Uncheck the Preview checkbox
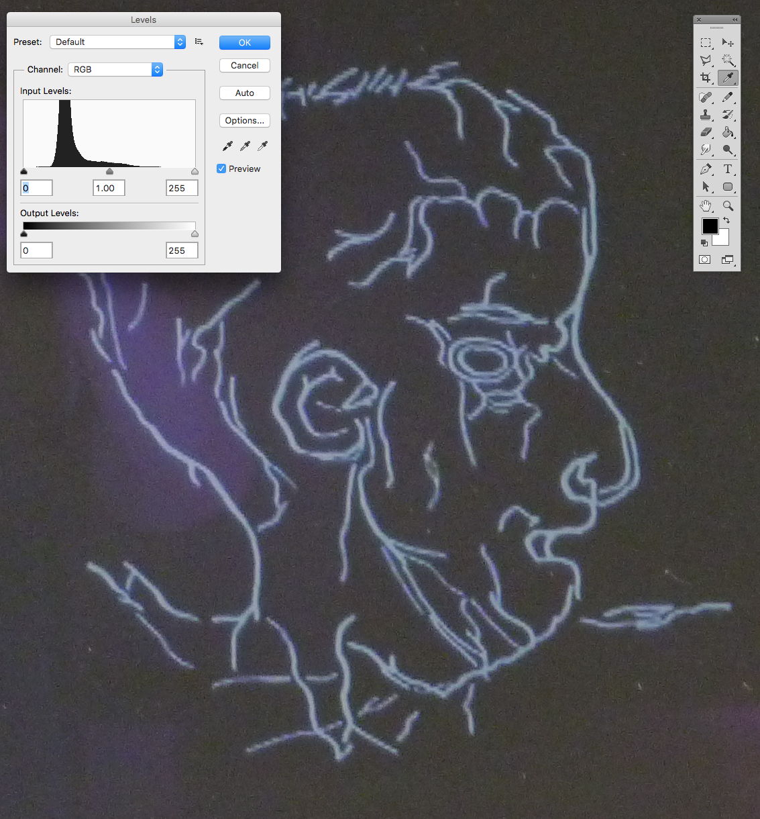Viewport: 760px width, 819px height. pos(221,168)
